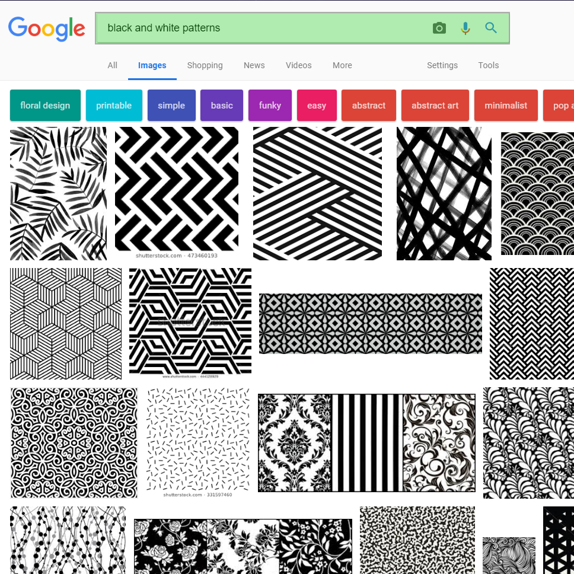The width and height of the screenshot is (574, 574).
Task: Open the Settings dropdown menu
Action: click(442, 65)
